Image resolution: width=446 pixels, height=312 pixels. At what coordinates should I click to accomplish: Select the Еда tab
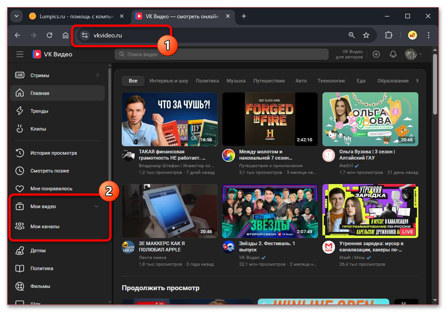click(x=361, y=81)
